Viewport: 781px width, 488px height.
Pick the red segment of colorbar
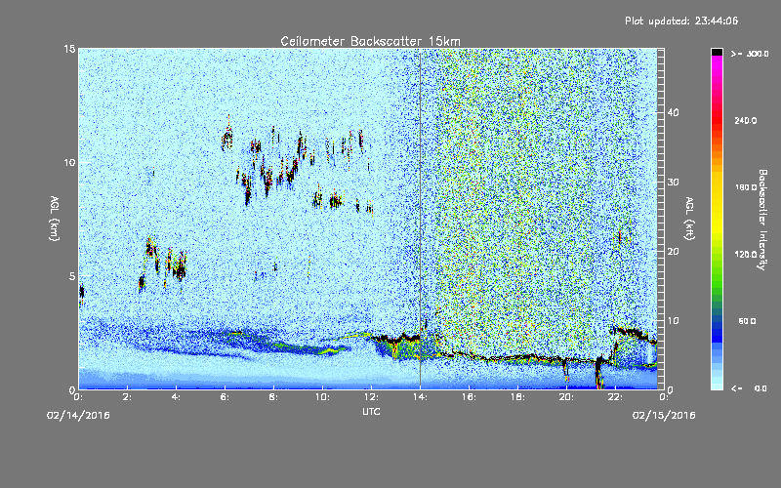click(717, 119)
